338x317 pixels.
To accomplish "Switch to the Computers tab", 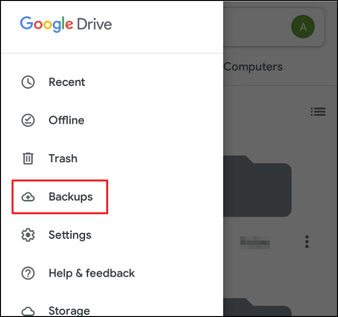I will [253, 67].
